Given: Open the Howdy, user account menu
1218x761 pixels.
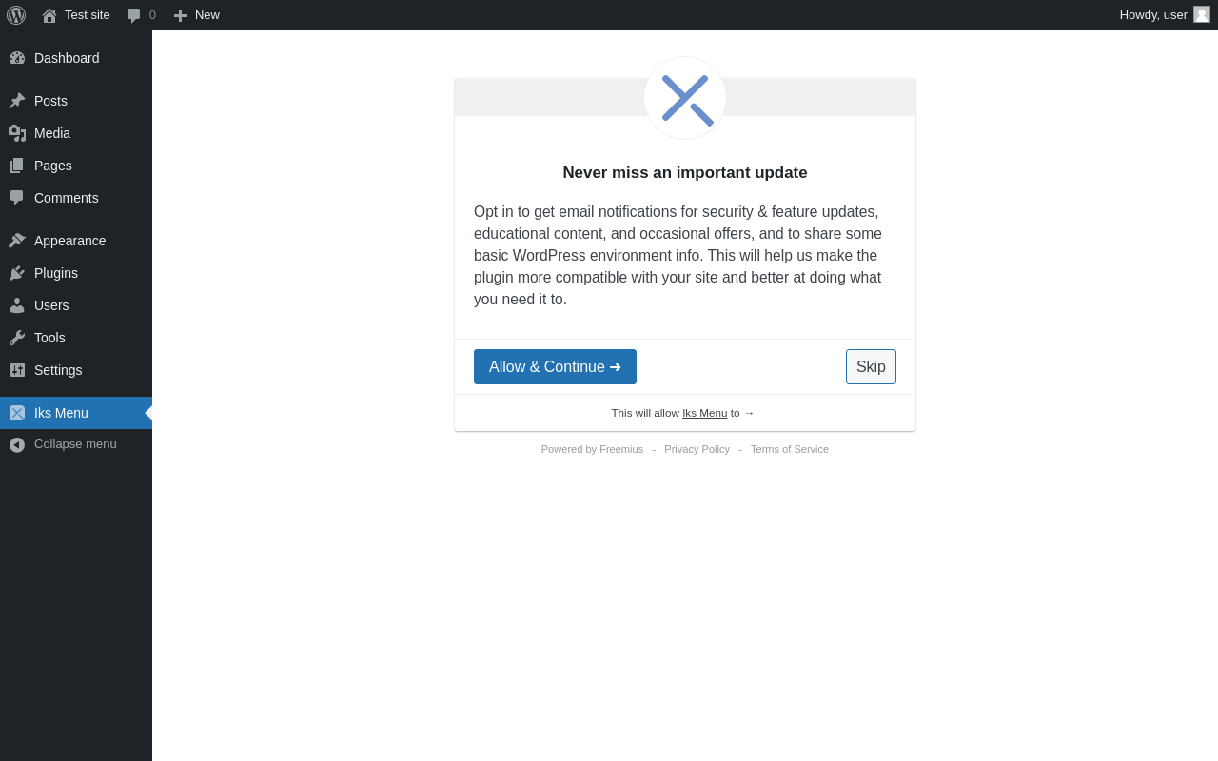Looking at the screenshot, I should [x=1165, y=15].
